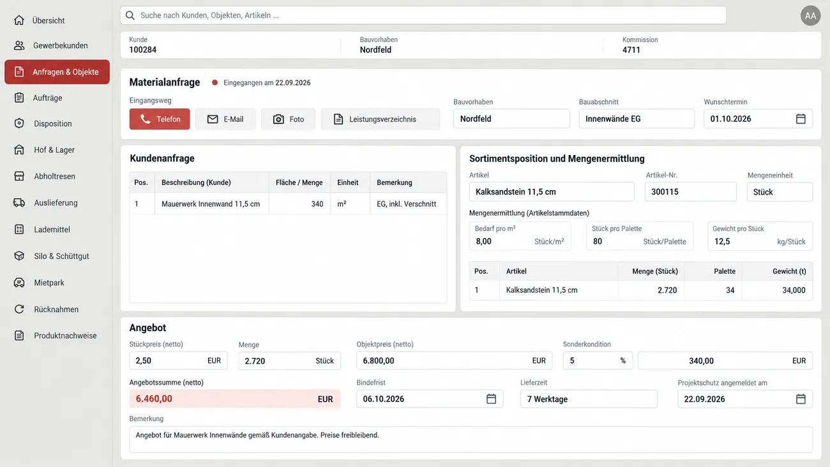Click Angebotssumme field 6.460,00

235,399
